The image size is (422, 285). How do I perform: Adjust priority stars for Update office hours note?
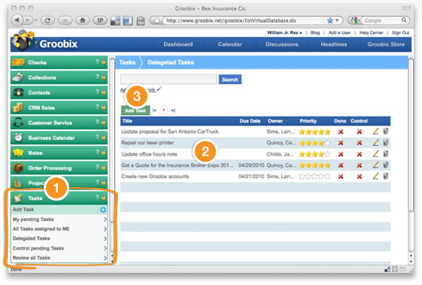click(314, 154)
